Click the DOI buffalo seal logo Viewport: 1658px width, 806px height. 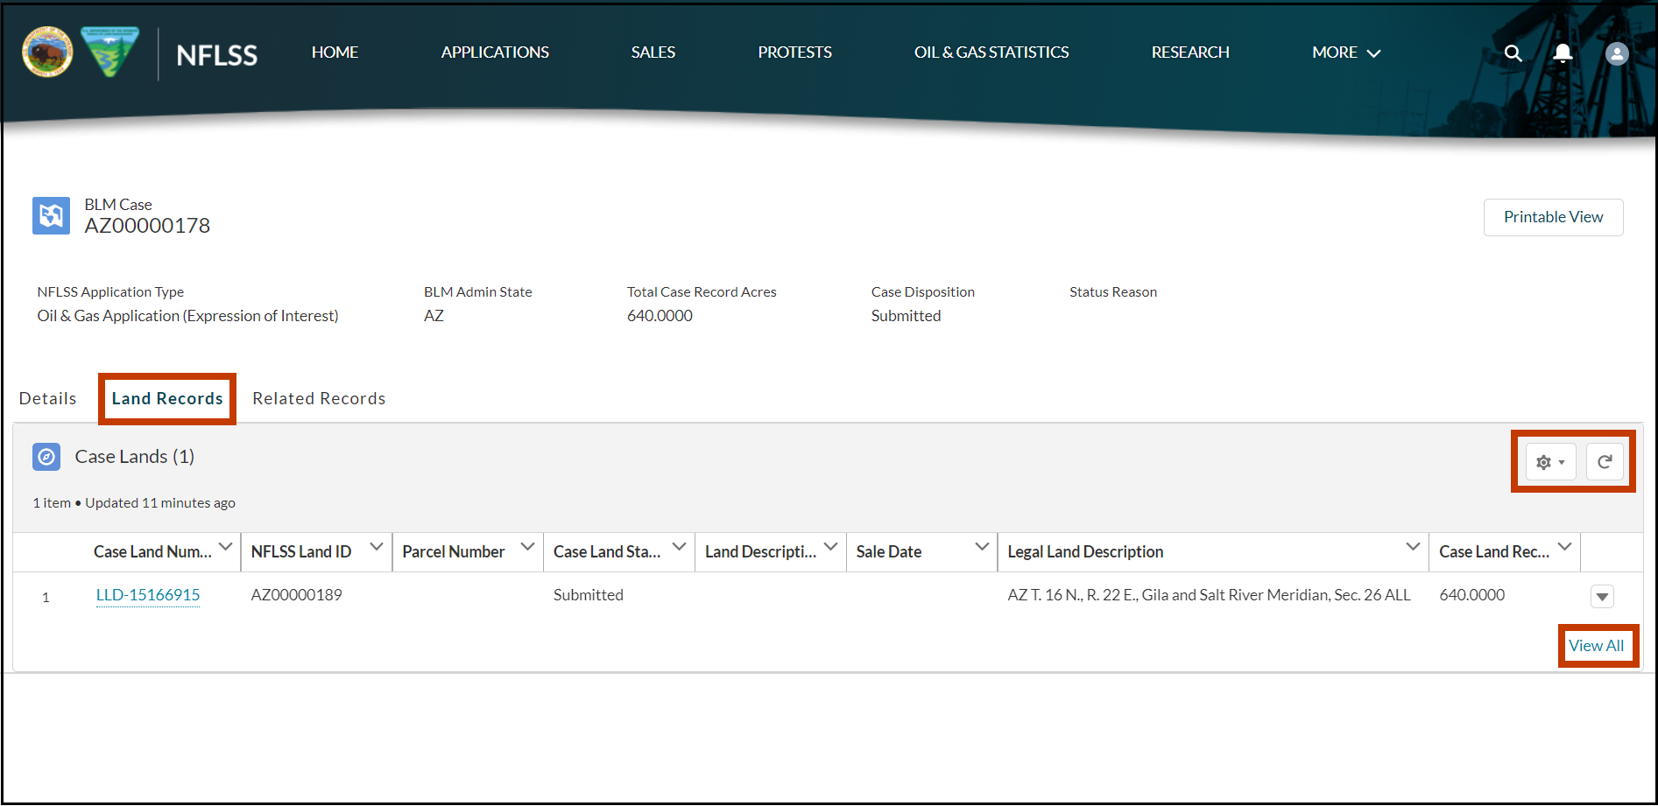pyautogui.click(x=46, y=53)
